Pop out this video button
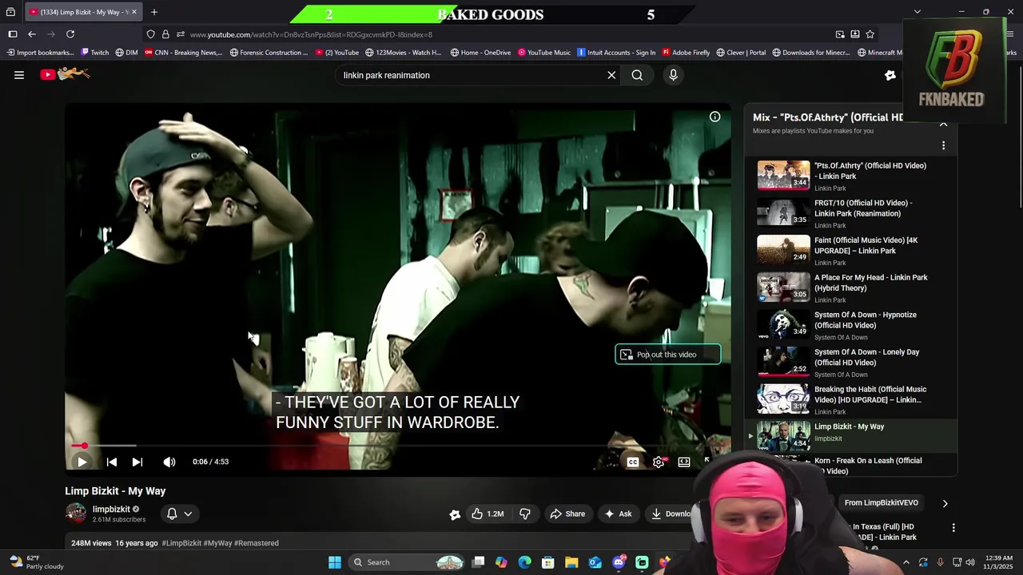 point(668,355)
